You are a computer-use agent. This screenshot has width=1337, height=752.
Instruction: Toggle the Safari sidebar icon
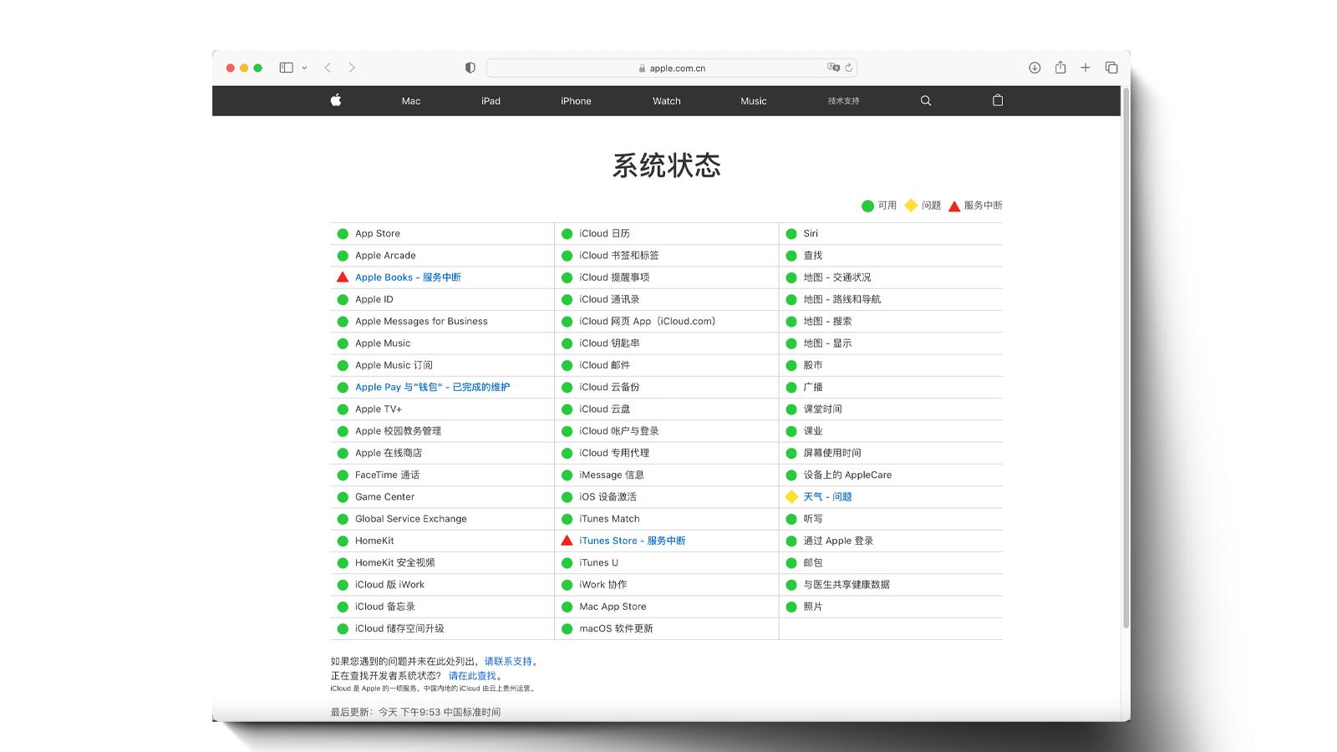click(x=287, y=67)
